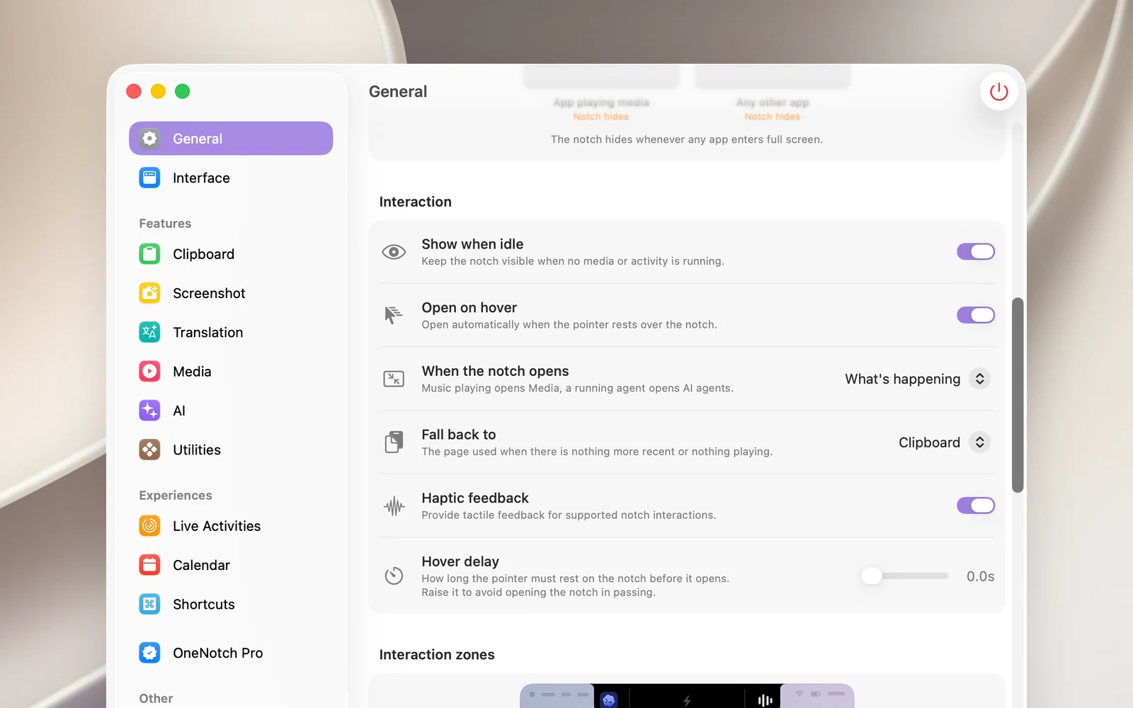Click the yellow Screenshot icon
1133x708 pixels.
149,293
